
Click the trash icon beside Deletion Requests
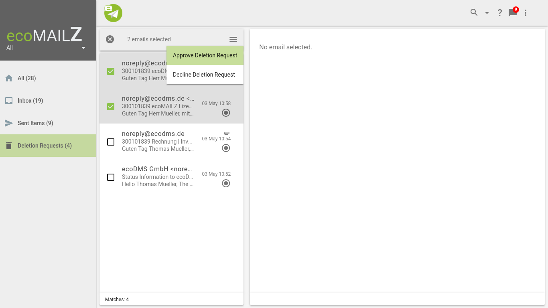pyautogui.click(x=9, y=146)
